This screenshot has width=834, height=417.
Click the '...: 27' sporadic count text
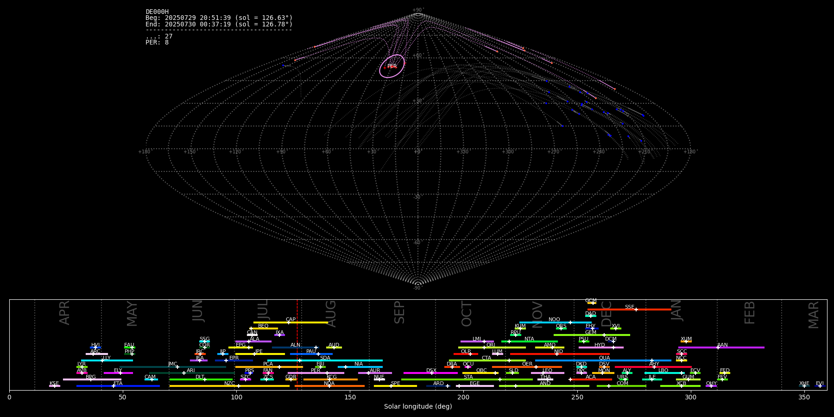tap(159, 36)
